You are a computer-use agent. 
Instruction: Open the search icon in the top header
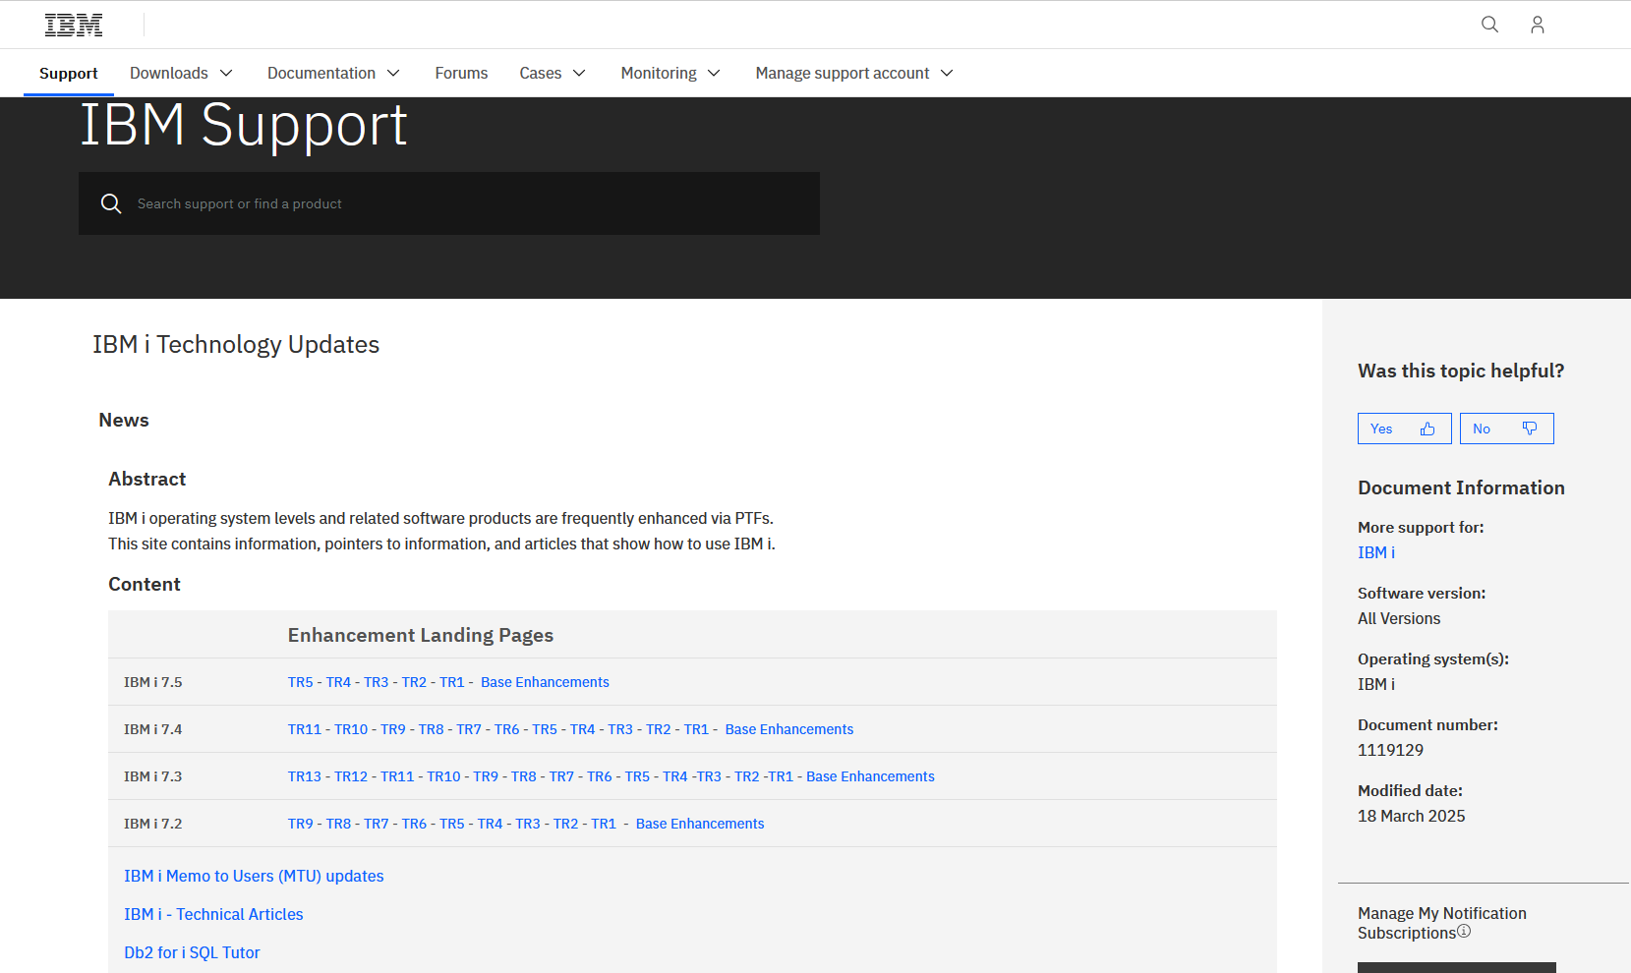coord(1490,25)
